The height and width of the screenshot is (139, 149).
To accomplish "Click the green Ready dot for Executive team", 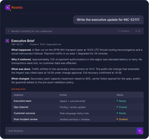I will tap(117, 101).
